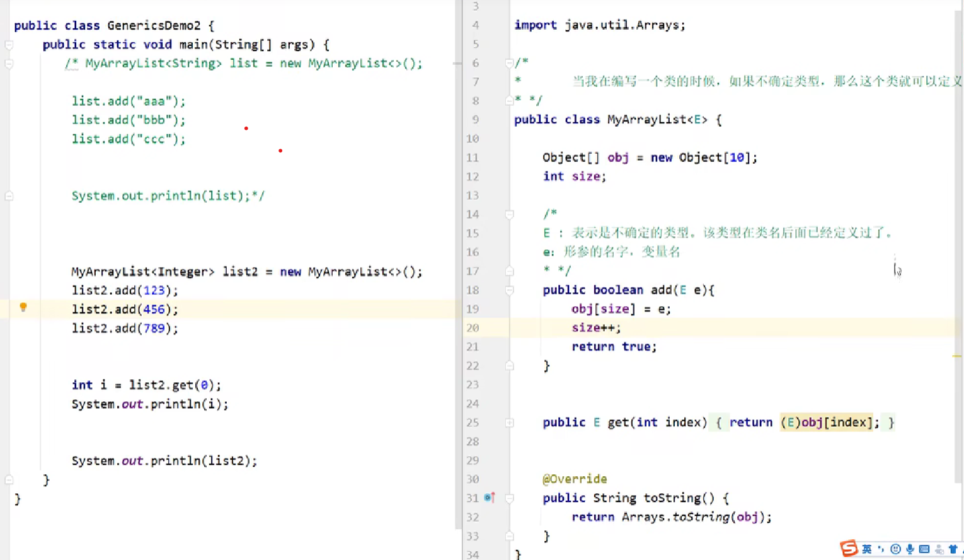Click the obj[size] = e; statement
This screenshot has height=560, width=964.
pos(621,309)
